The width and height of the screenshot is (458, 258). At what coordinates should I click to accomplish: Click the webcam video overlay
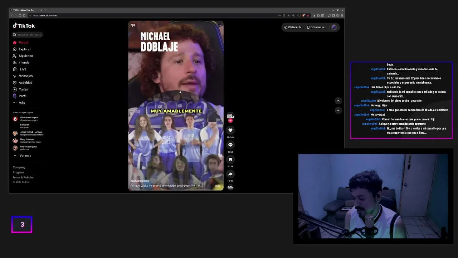coord(373,196)
